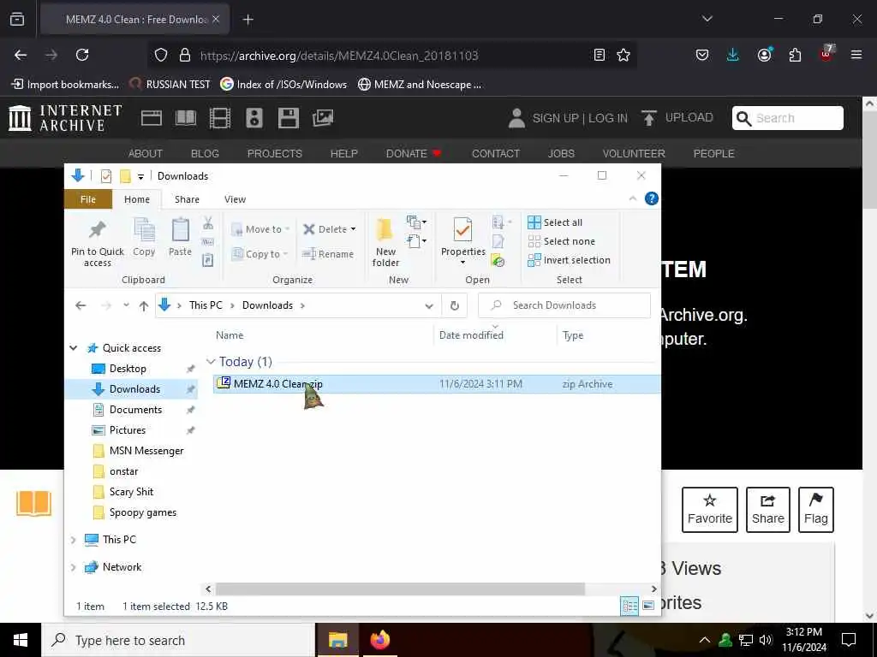Open Internet Archive texts book icon
The height and width of the screenshot is (657, 877).
pyautogui.click(x=186, y=118)
